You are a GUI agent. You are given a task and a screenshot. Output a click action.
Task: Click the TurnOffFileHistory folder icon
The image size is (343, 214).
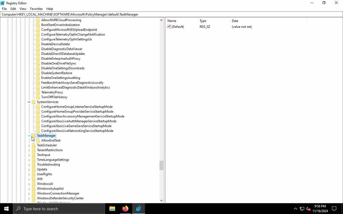coord(38,97)
